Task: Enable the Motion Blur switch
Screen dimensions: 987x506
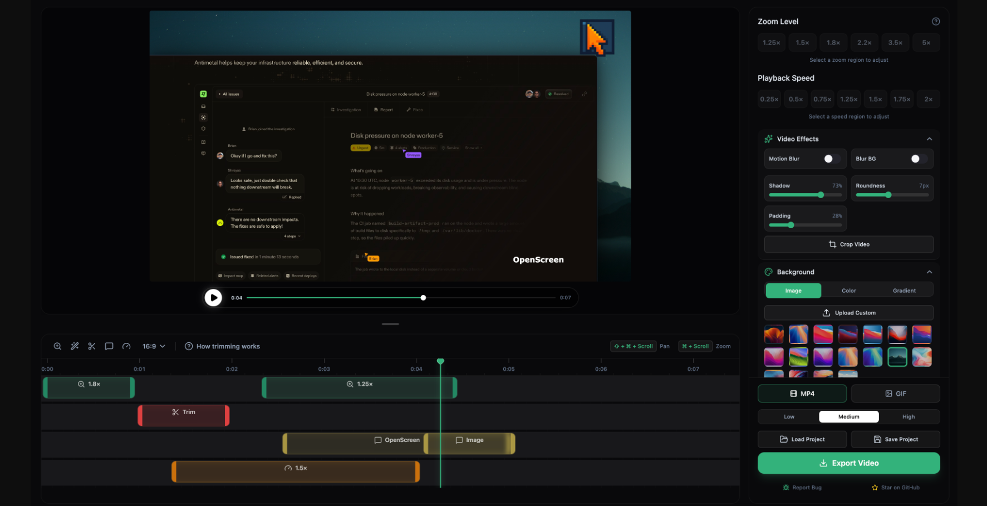Action: click(831, 159)
